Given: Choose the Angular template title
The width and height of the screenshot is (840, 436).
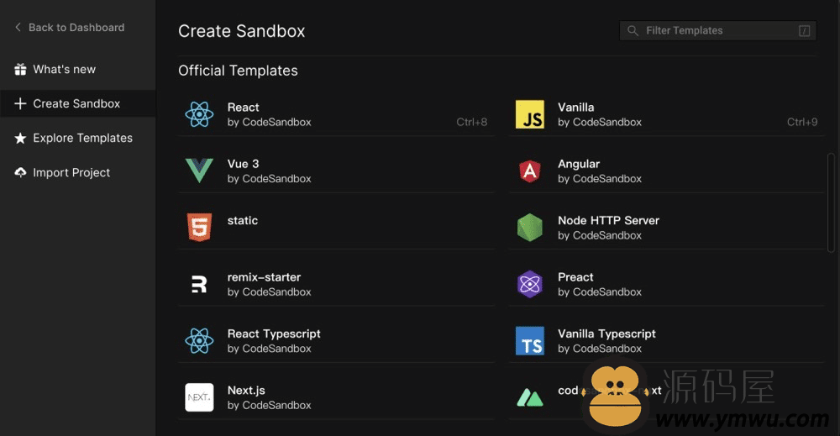Looking at the screenshot, I should 579,164.
